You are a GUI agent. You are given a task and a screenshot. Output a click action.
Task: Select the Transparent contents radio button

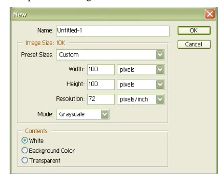point(25,160)
